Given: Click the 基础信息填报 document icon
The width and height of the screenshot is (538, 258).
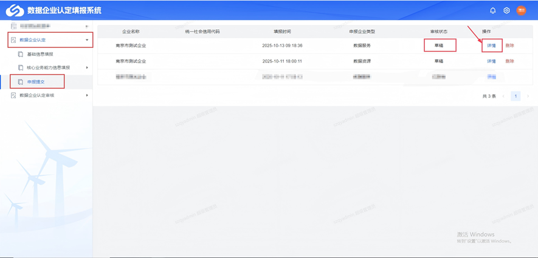Looking at the screenshot, I should 21,54.
